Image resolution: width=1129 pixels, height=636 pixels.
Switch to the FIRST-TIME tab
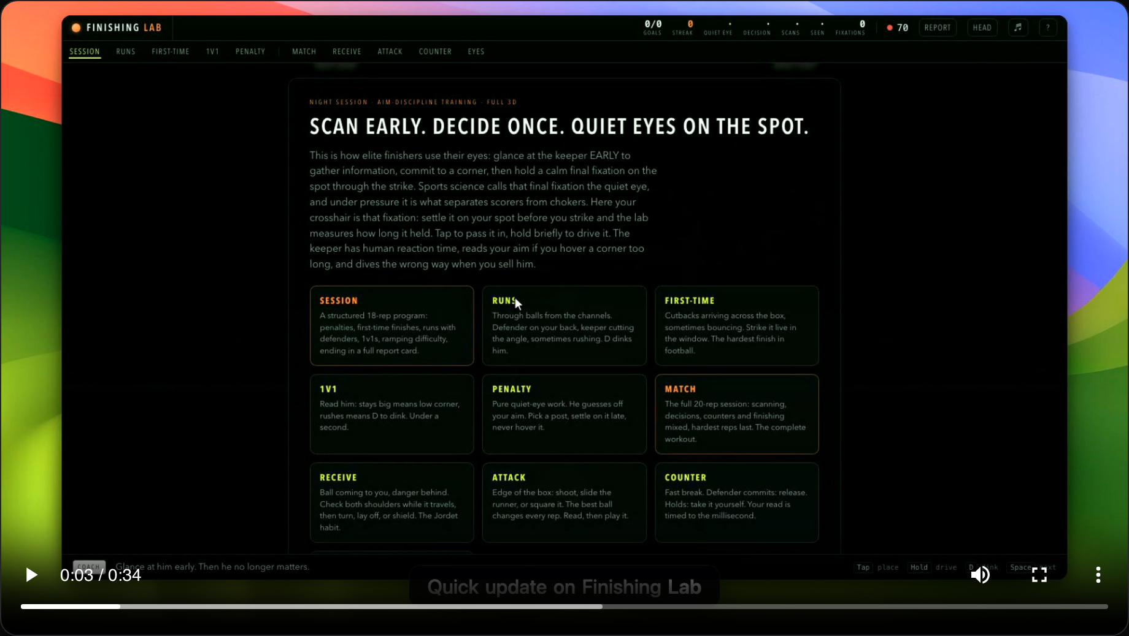click(171, 51)
